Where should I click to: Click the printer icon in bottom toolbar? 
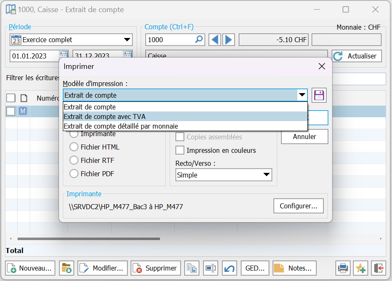(343, 268)
